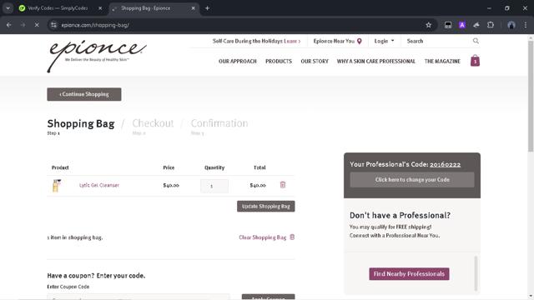Click the location pin next to Epionce Near You

[360, 41]
